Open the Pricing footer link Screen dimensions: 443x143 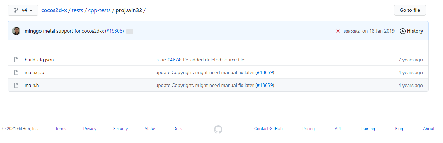click(308, 129)
